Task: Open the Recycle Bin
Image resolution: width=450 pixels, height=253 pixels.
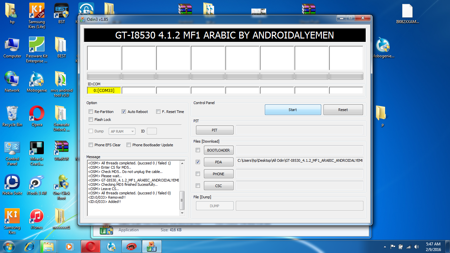Action: click(x=12, y=116)
